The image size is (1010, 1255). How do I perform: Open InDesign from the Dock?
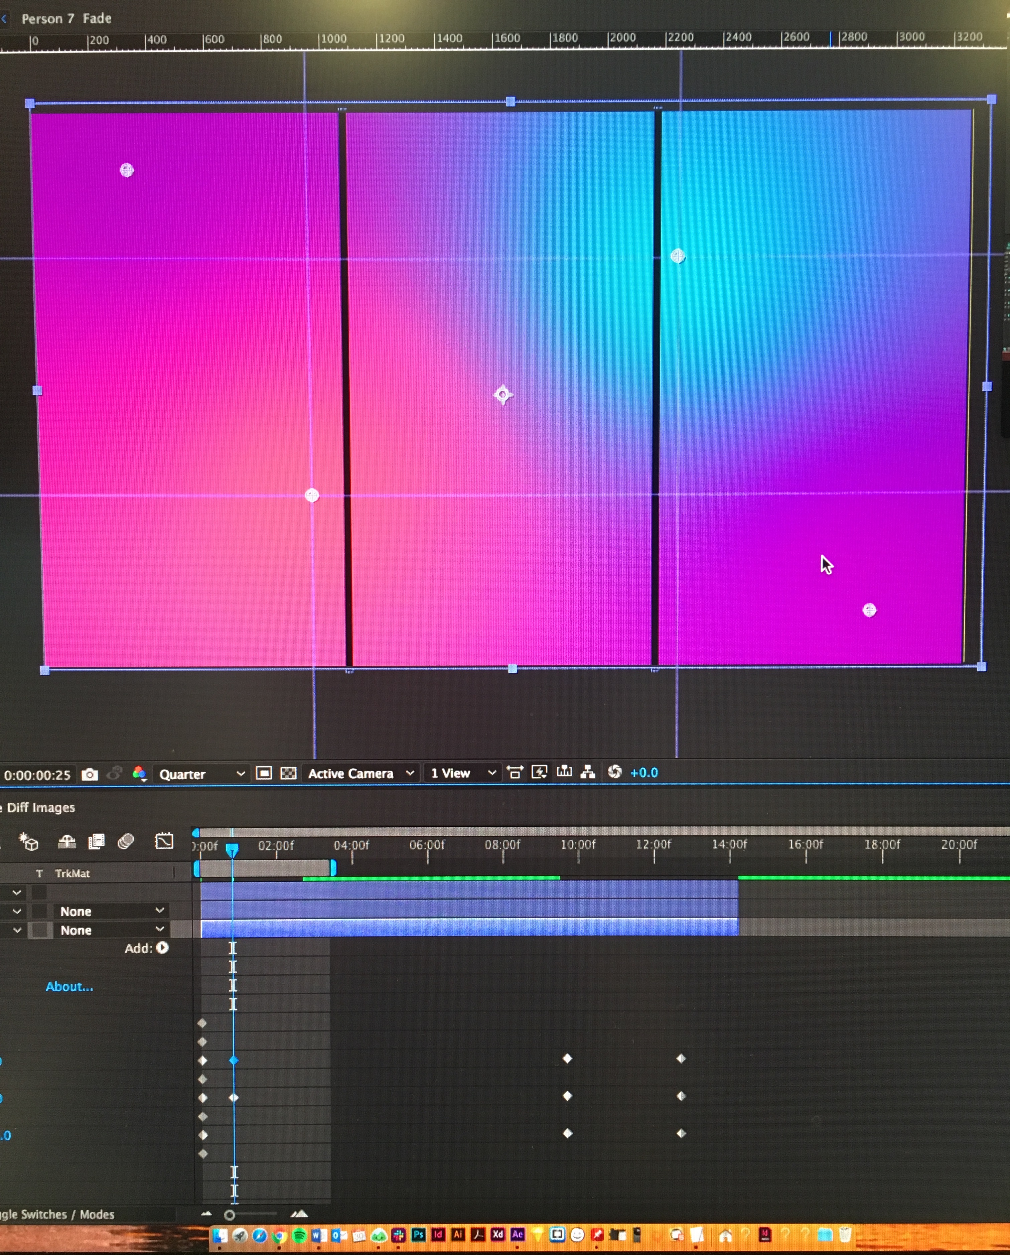[x=438, y=1235]
